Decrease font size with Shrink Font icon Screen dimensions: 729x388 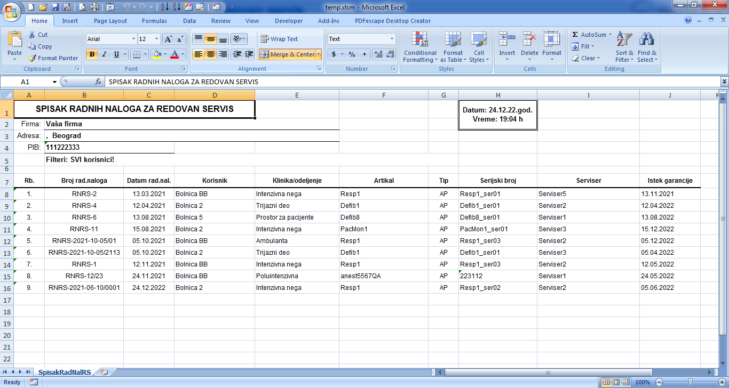tap(180, 39)
